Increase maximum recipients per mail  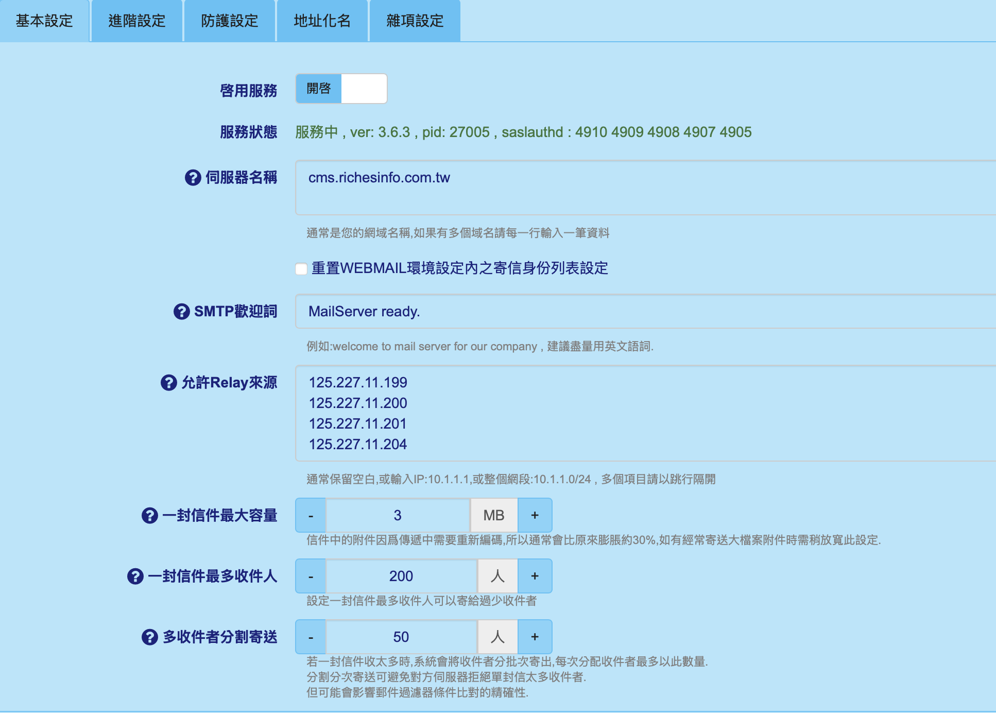click(x=535, y=576)
